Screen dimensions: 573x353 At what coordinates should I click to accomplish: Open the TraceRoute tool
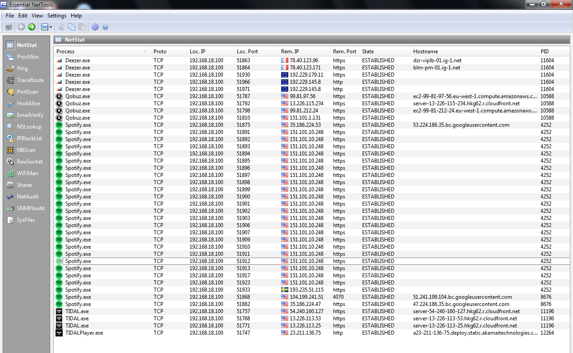pos(25,80)
